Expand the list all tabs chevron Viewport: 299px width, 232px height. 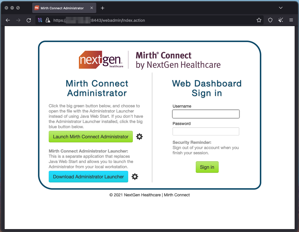(280, 8)
